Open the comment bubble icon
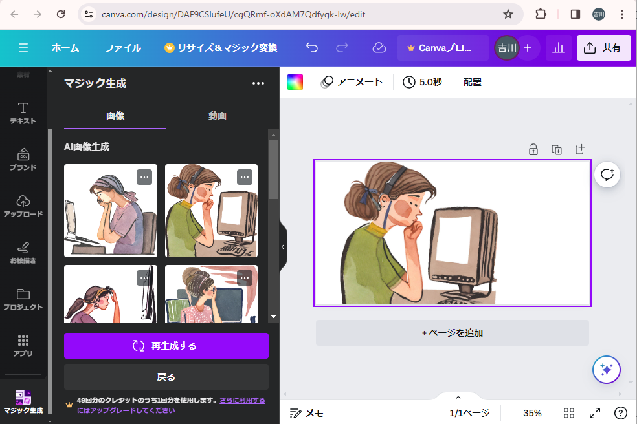The width and height of the screenshot is (637, 424). (607, 175)
